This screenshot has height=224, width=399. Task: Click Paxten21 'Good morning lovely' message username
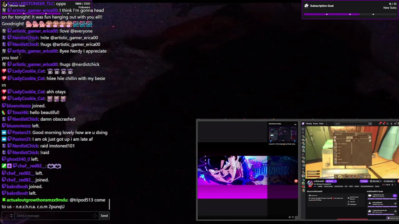[x=21, y=133]
